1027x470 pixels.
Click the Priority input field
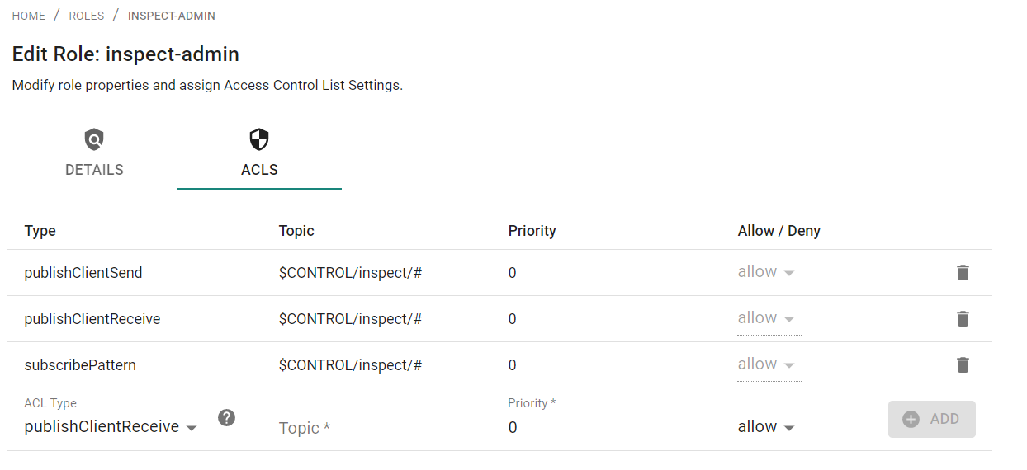click(x=602, y=427)
